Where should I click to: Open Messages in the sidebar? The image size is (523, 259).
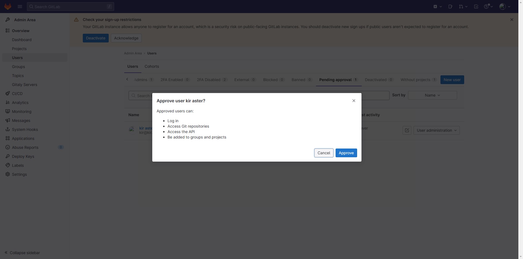click(35, 121)
